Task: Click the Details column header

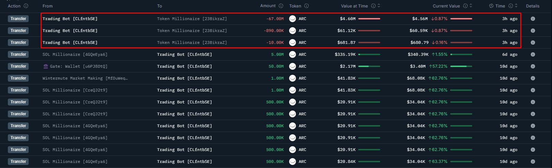Action: (533, 6)
